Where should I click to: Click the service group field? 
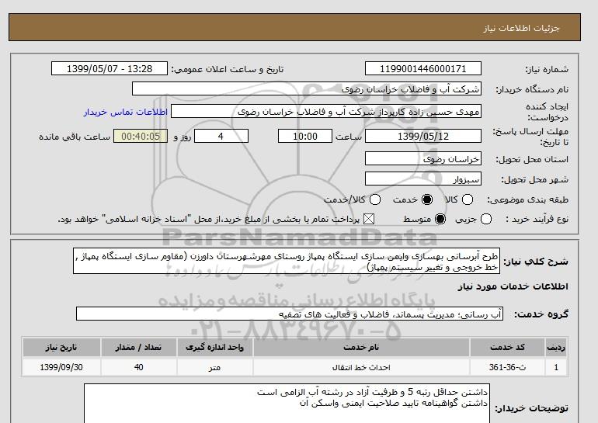pyautogui.click(x=290, y=314)
